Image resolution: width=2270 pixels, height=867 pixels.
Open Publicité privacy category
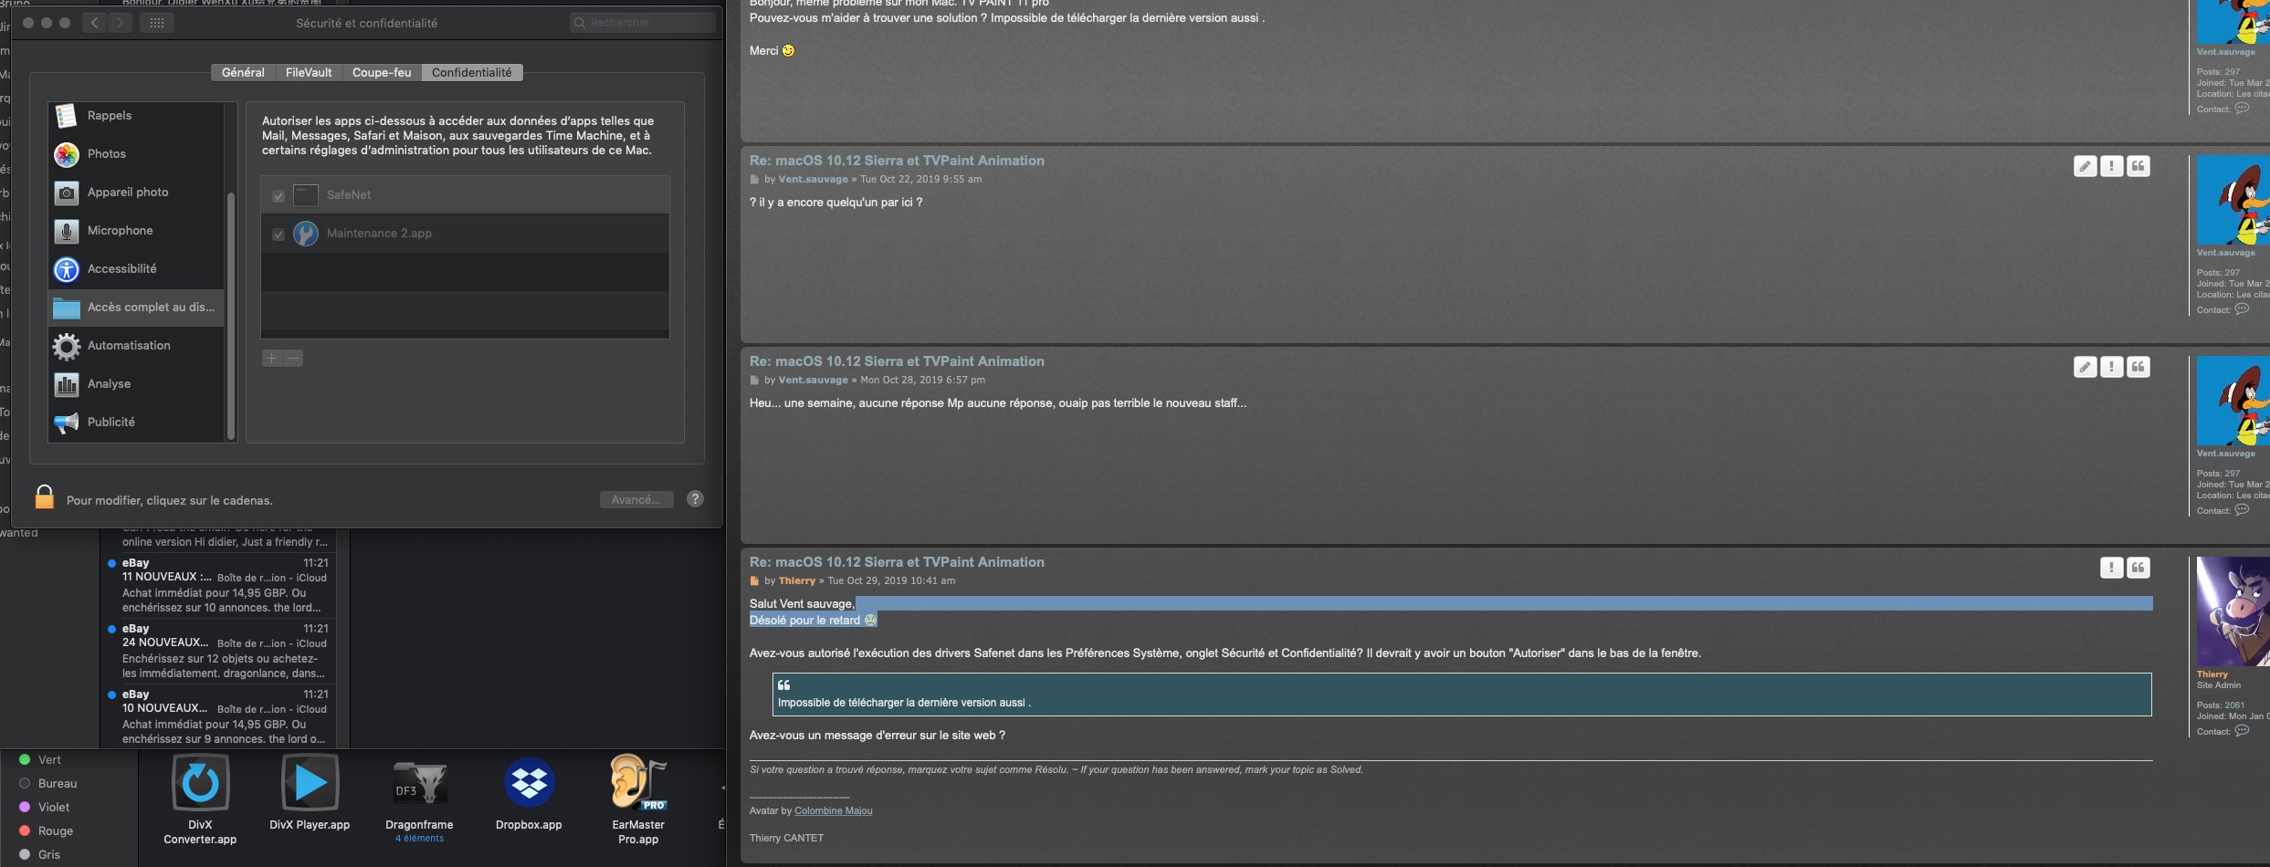(136, 423)
